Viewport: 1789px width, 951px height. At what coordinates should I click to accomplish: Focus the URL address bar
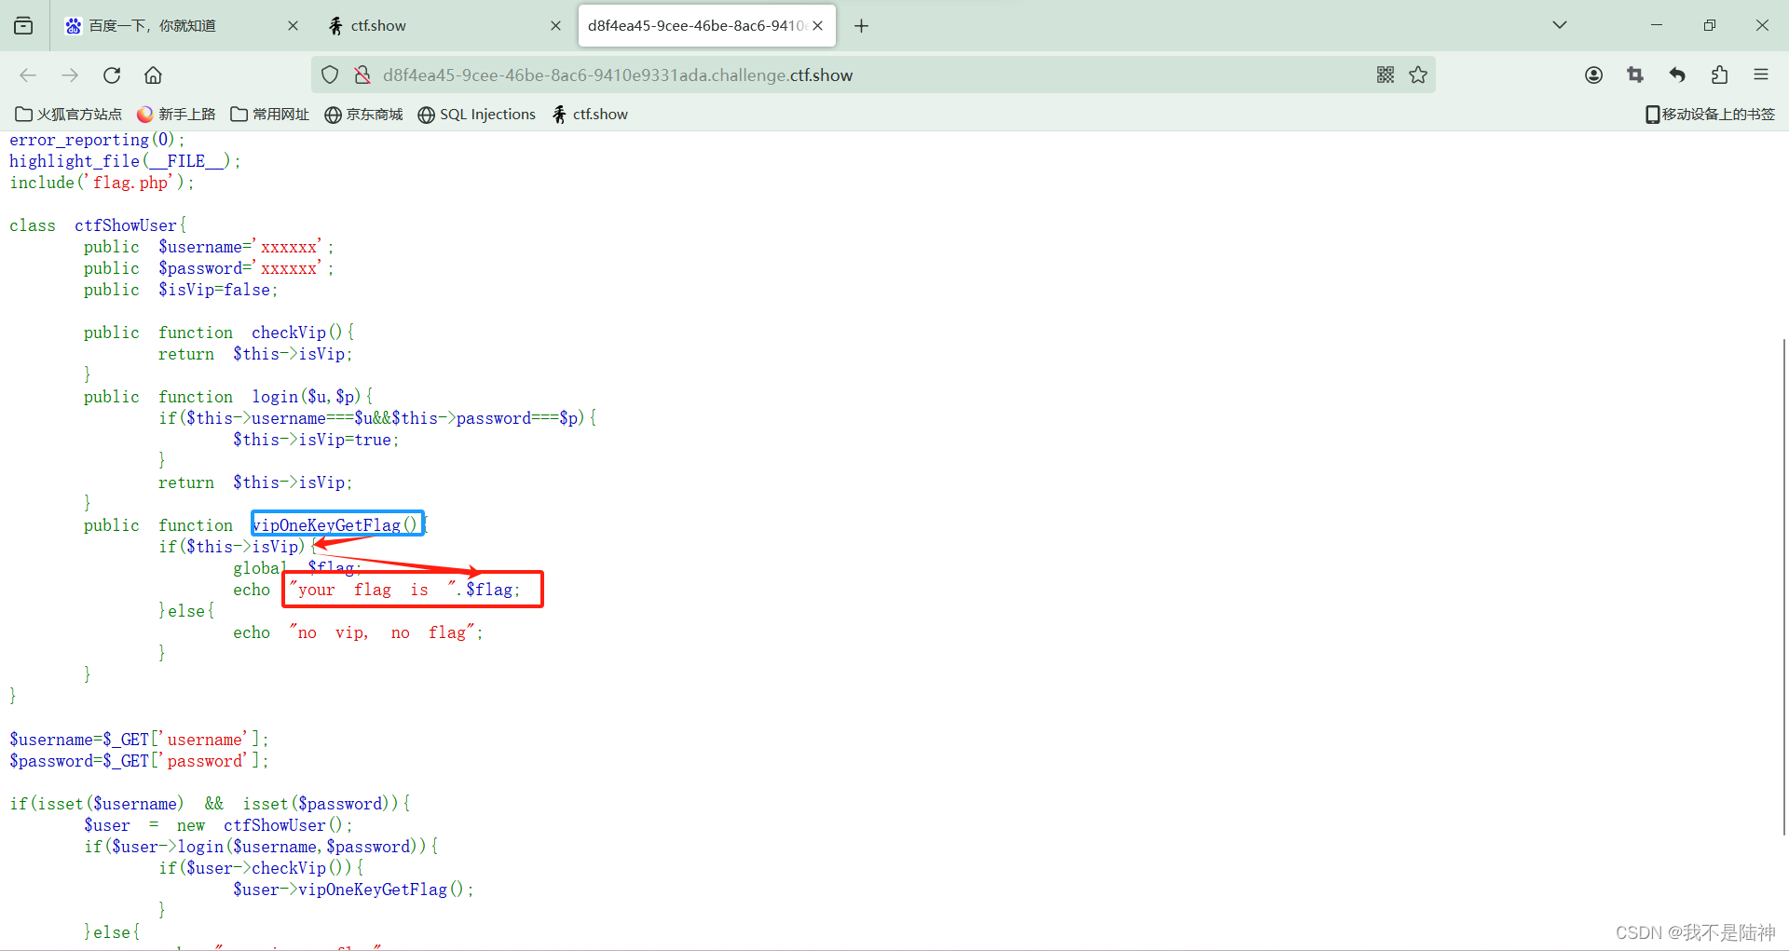click(872, 75)
